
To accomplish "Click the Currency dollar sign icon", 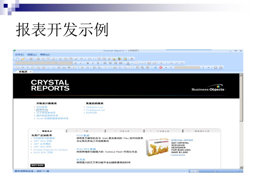I will [x=161, y=63].
